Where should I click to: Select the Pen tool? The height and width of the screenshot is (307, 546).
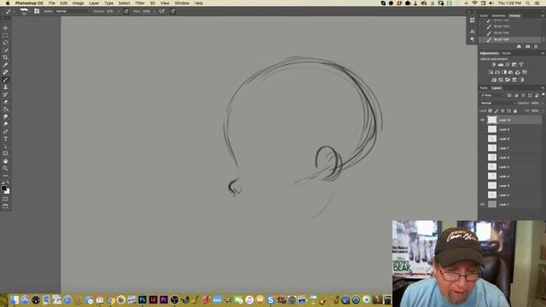[x=5, y=131]
